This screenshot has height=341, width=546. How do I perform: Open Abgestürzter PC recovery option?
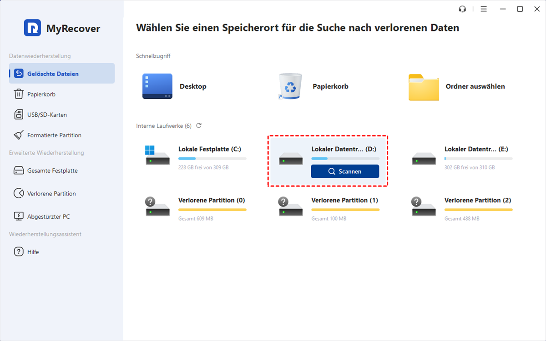pos(48,216)
